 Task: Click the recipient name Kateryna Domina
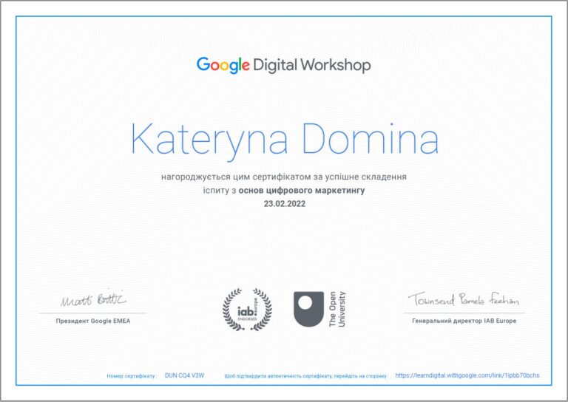coord(284,140)
